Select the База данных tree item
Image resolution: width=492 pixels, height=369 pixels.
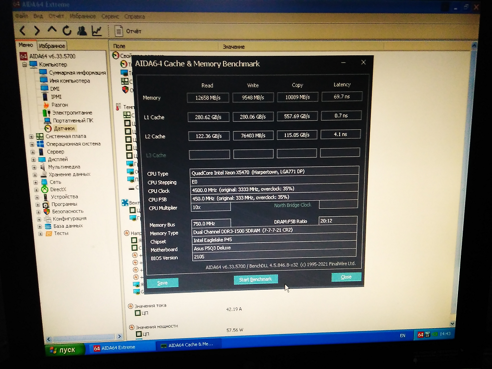(x=68, y=226)
